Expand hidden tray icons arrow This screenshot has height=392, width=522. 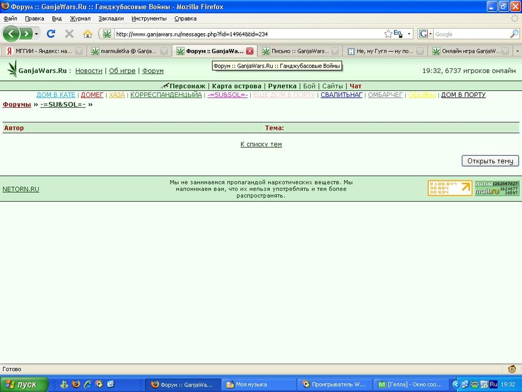455,384
